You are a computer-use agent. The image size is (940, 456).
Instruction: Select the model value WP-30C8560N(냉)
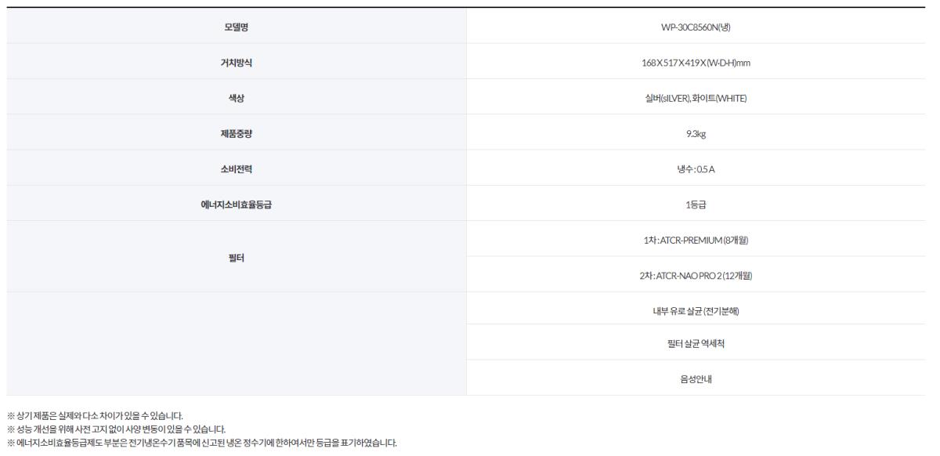[696, 27]
